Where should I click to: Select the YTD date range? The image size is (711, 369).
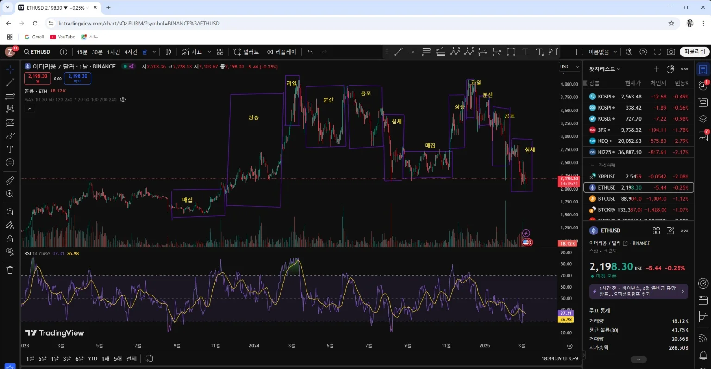(x=93, y=358)
